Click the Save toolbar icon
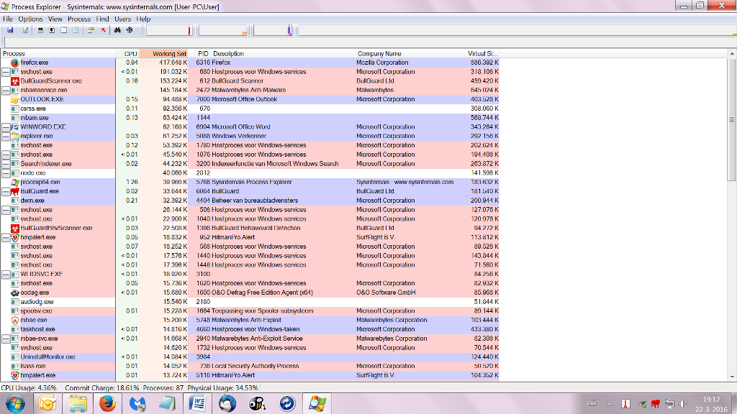This screenshot has width=737, height=414. point(10,30)
